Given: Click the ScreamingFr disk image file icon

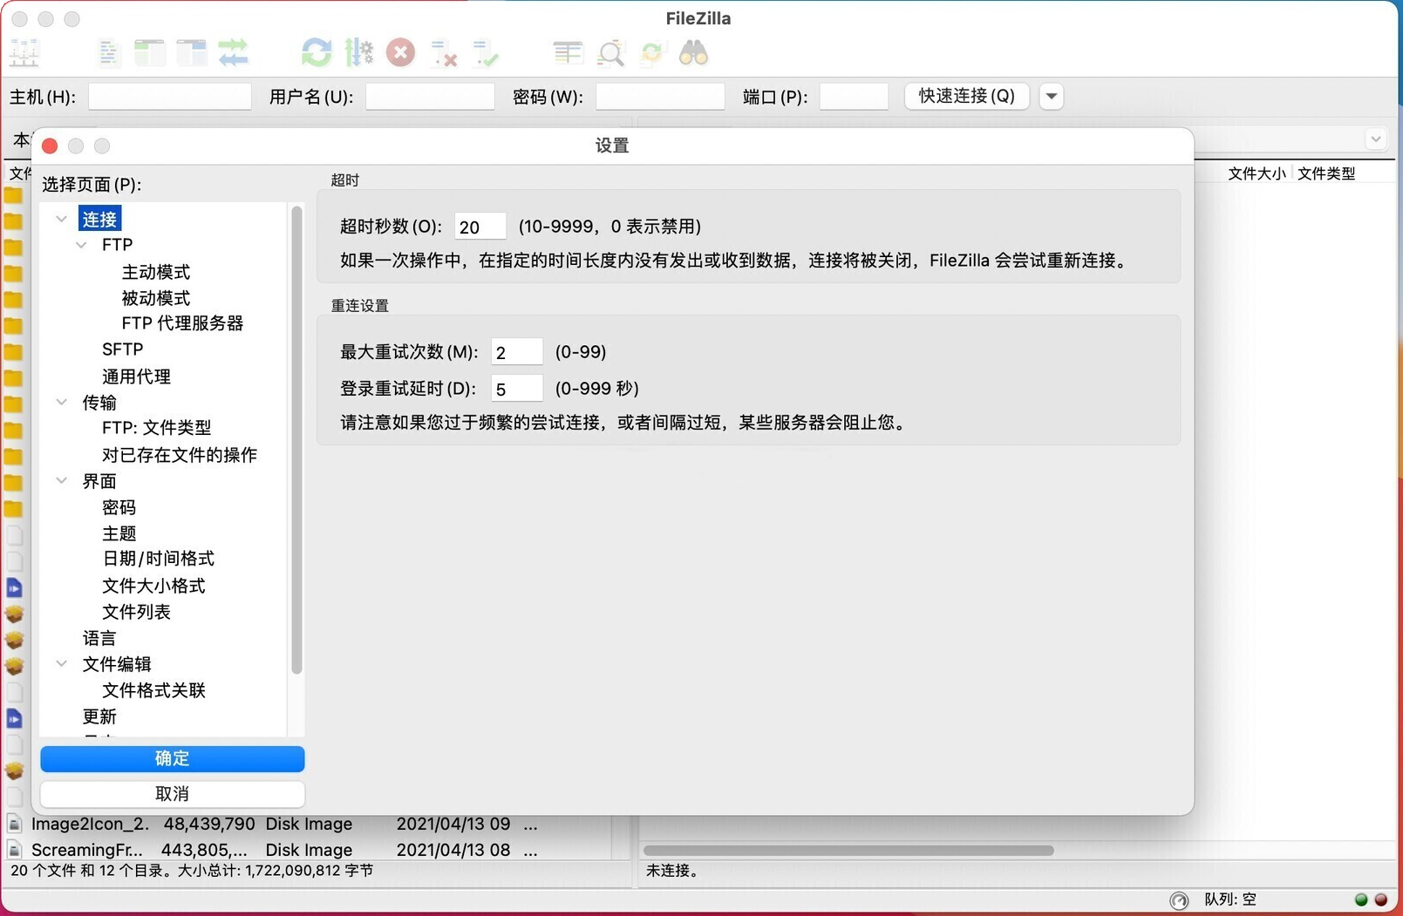Looking at the screenshot, I should point(15,850).
